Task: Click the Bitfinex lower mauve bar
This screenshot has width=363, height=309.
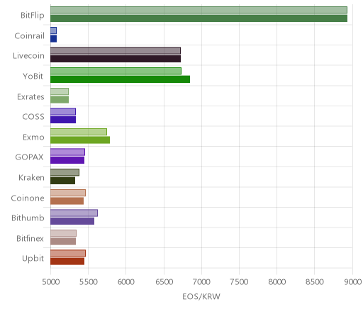Action: tap(63, 242)
